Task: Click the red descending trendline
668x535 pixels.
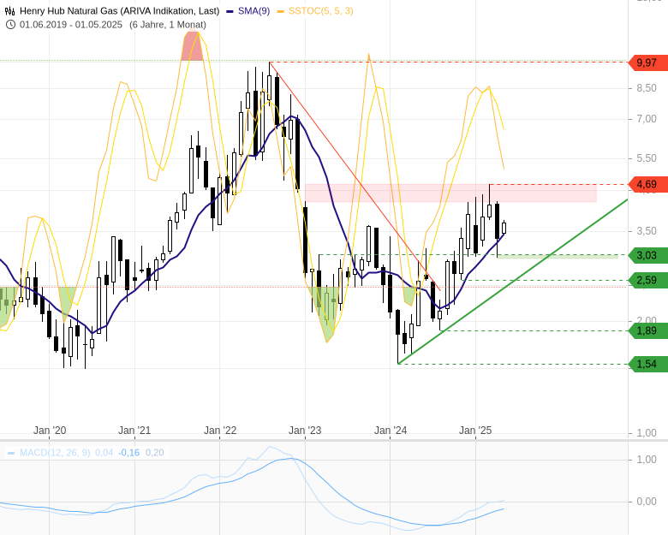Action: click(x=355, y=176)
